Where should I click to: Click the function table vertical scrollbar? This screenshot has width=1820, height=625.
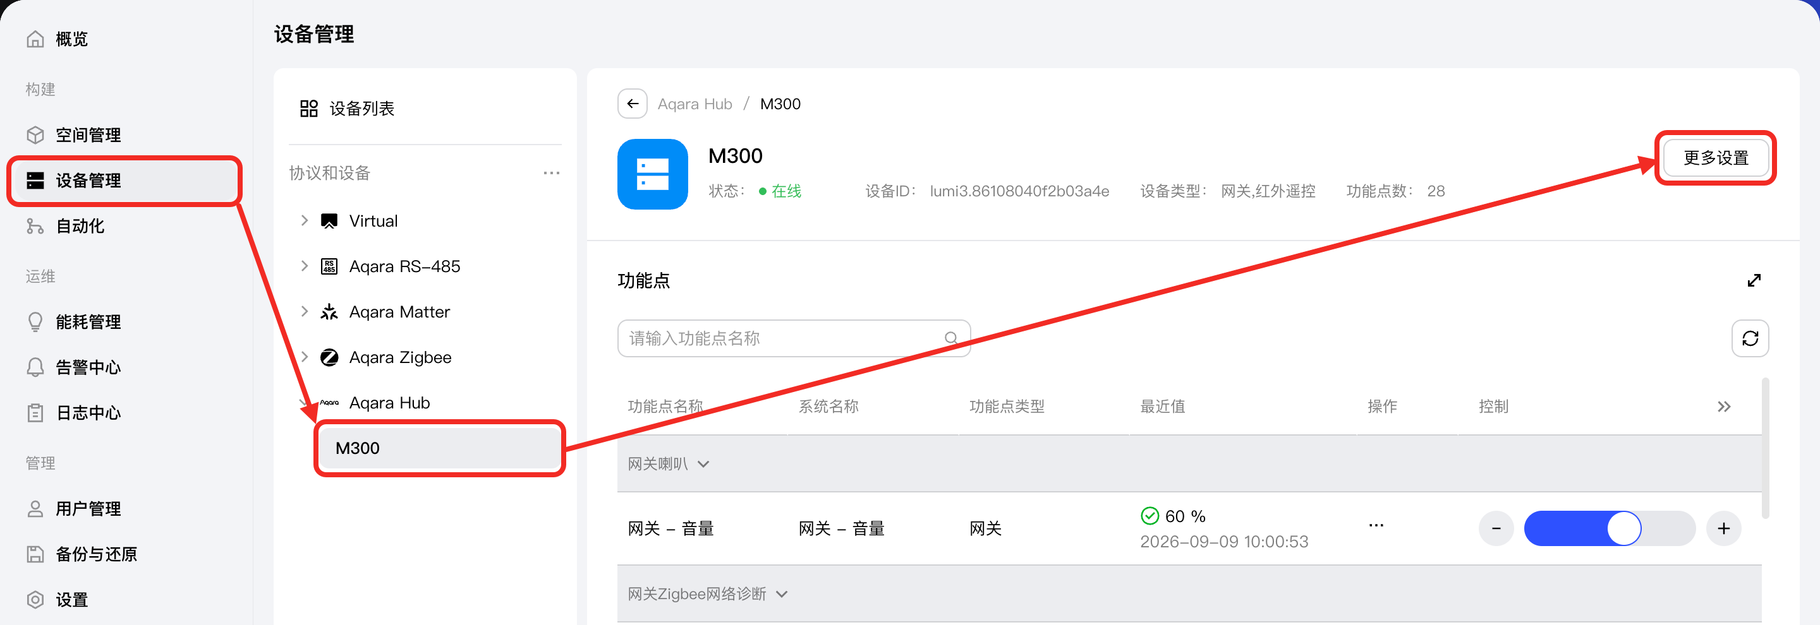coord(1765,449)
